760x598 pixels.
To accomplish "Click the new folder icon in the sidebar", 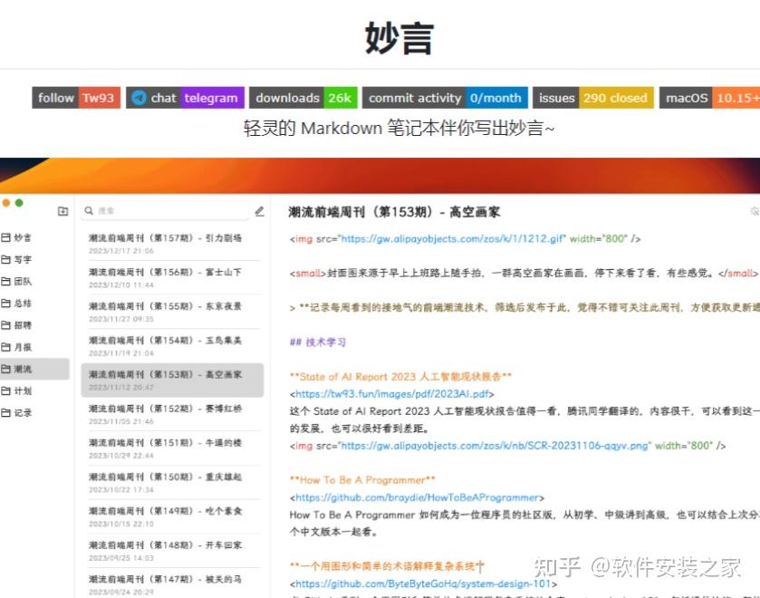I will 63,209.
